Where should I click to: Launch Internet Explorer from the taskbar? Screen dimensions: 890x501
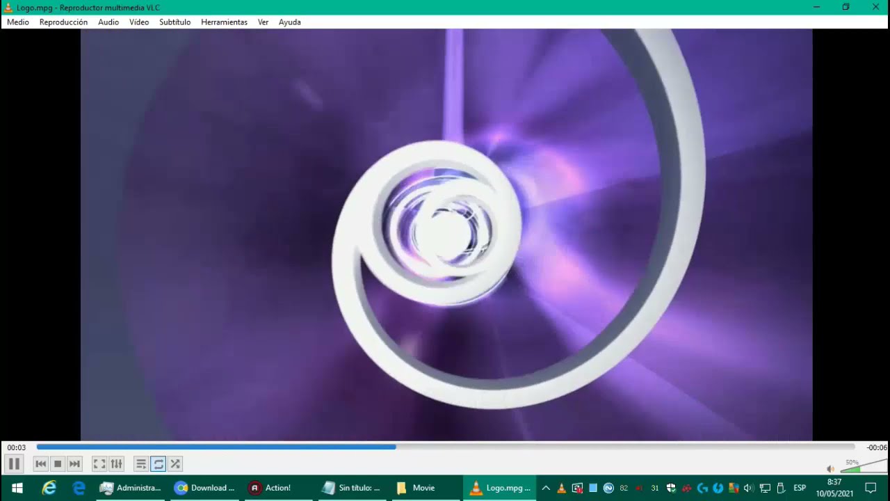tap(49, 488)
